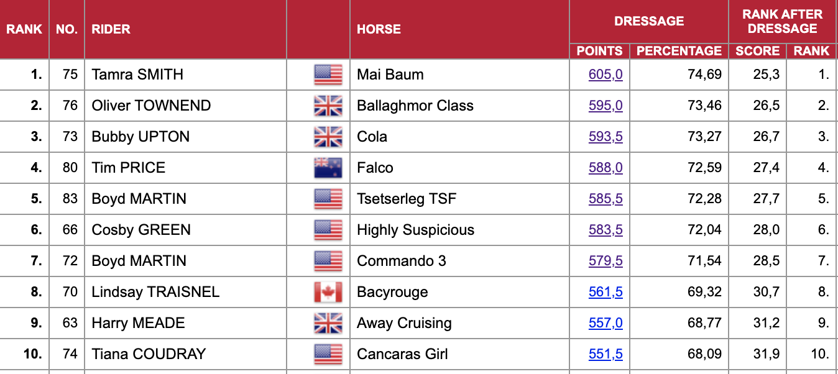This screenshot has height=374, width=838.
Task: Click the New Zealand flag for Tim PRICE
Action: (328, 168)
